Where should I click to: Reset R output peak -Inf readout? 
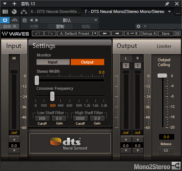coord(138,133)
